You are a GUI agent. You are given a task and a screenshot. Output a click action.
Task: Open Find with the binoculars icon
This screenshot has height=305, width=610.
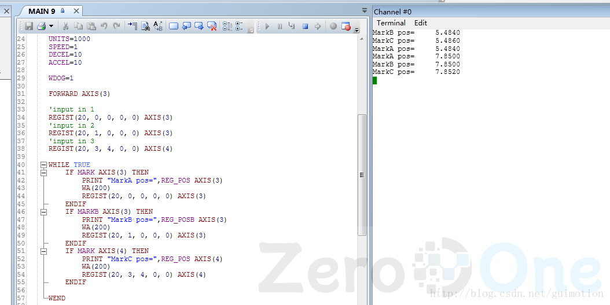pos(145,26)
